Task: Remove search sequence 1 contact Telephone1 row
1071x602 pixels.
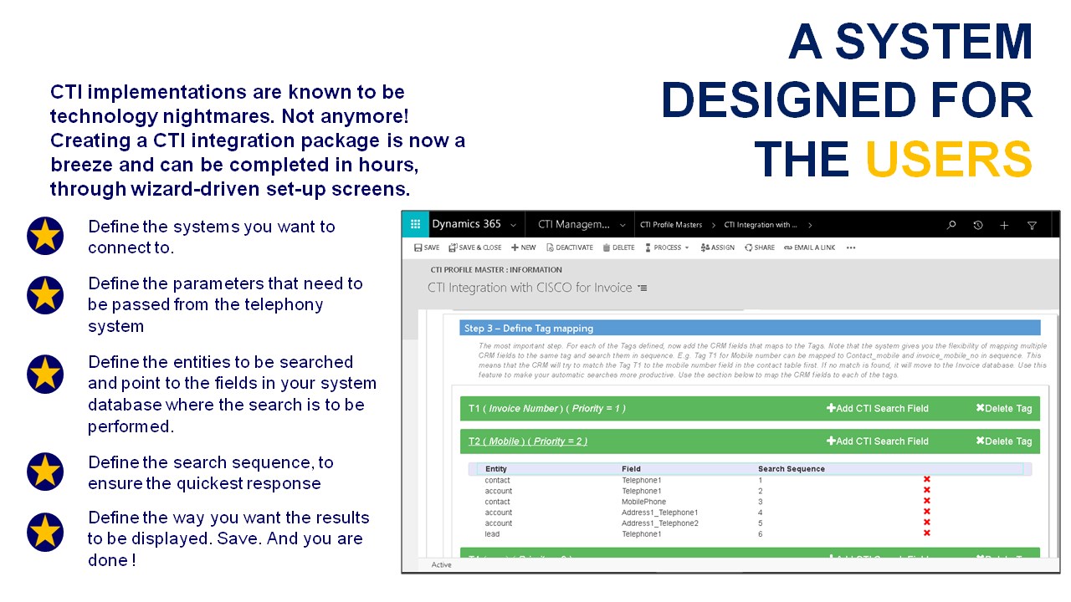Action: [x=927, y=480]
